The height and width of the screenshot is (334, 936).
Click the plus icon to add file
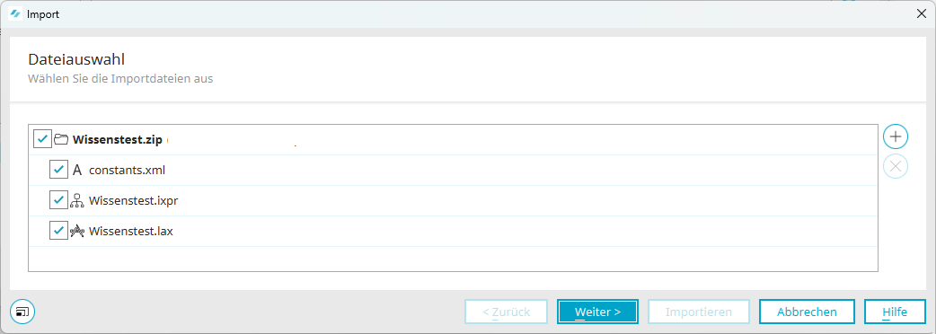(896, 136)
